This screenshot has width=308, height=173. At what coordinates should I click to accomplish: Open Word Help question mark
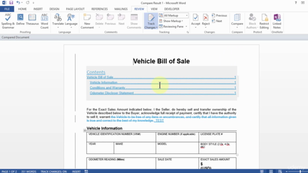(x=295, y=3)
